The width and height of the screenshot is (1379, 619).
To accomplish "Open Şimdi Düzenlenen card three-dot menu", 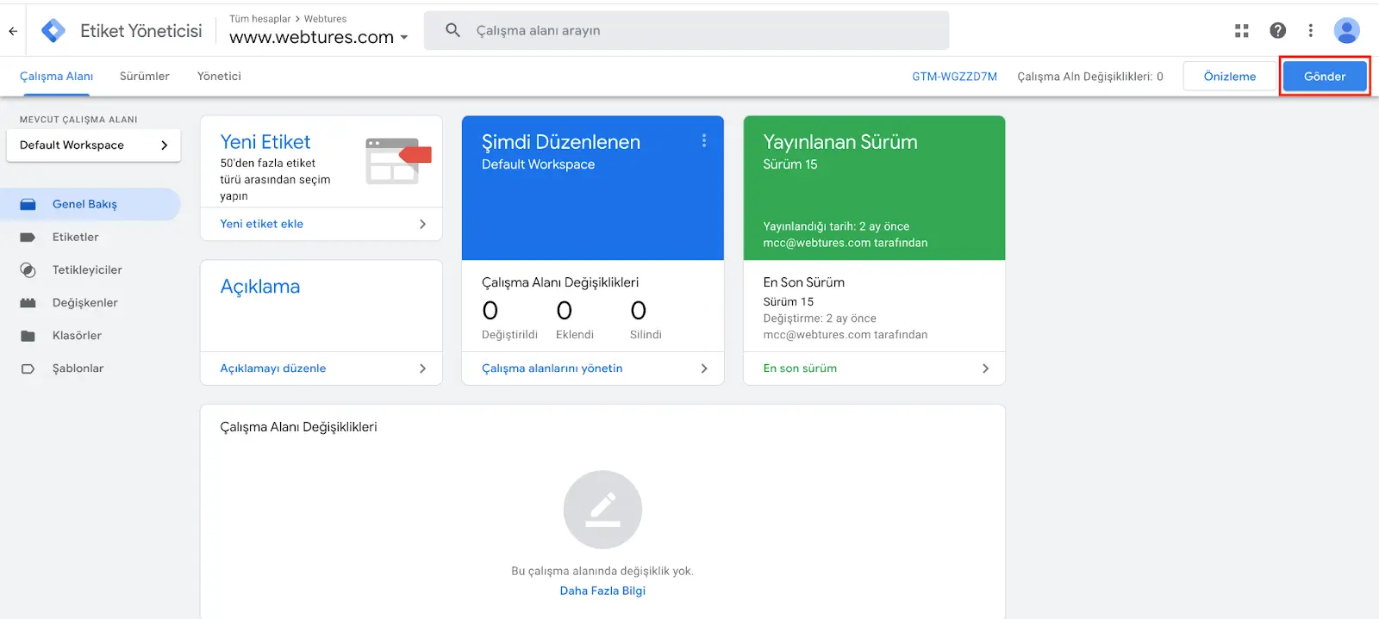I will click(x=704, y=140).
